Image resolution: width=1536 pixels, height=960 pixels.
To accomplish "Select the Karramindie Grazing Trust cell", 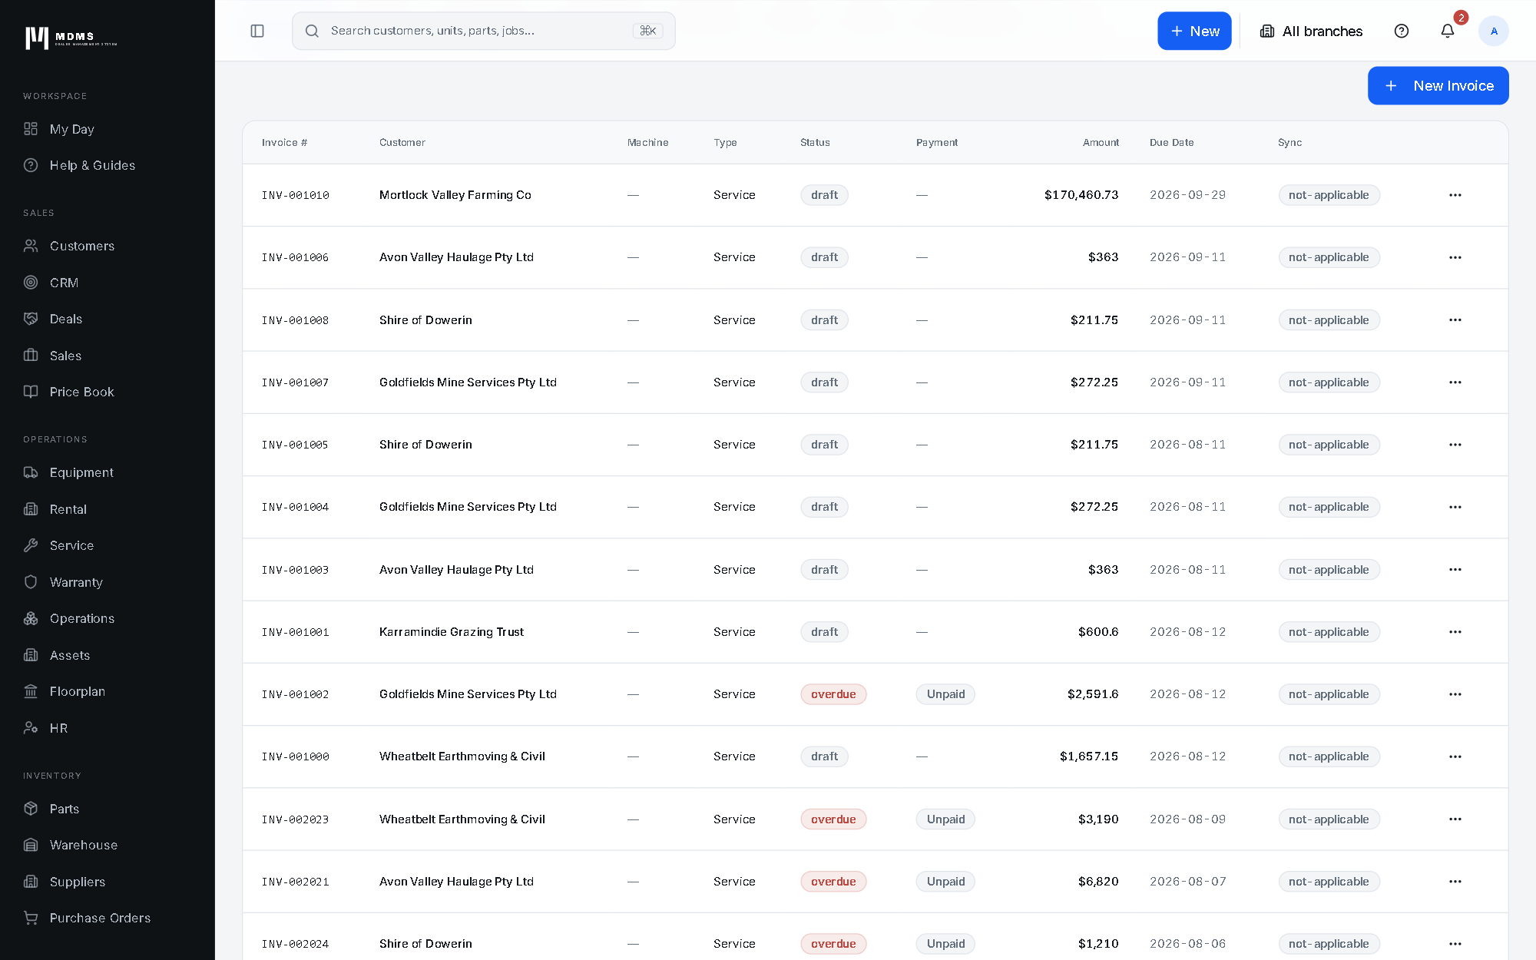I will click(452, 632).
